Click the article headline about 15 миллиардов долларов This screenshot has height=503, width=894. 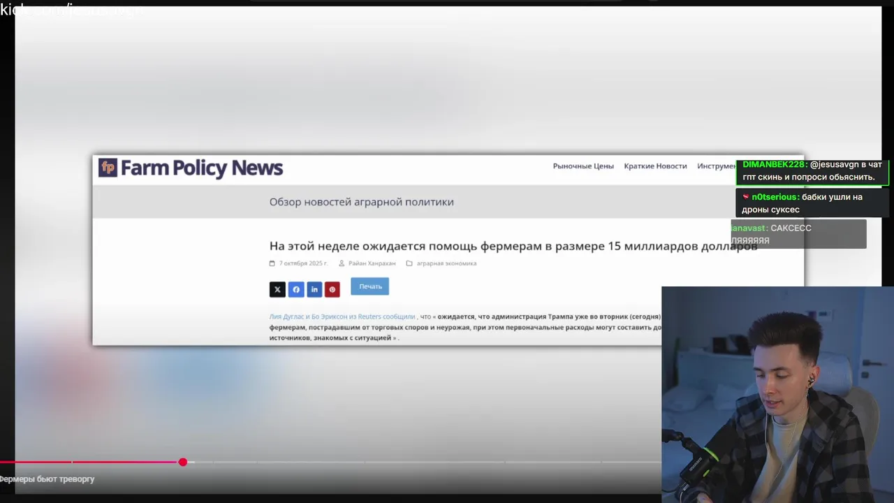click(513, 246)
